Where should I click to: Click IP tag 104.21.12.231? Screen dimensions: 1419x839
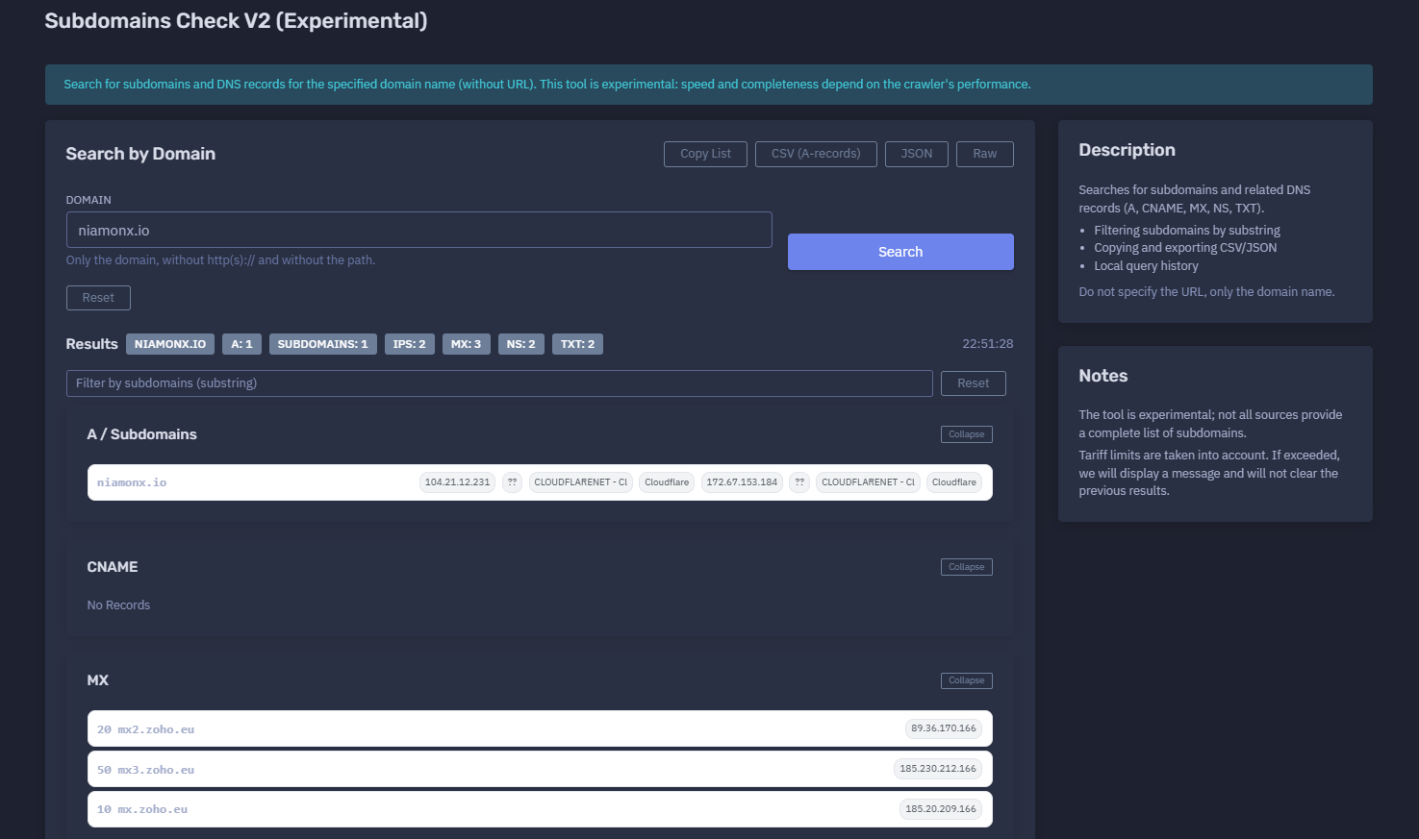coord(457,482)
